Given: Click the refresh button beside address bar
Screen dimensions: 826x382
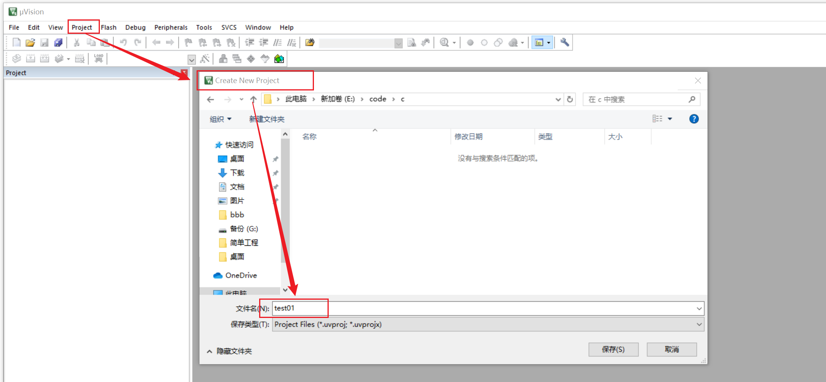Looking at the screenshot, I should coord(570,99).
